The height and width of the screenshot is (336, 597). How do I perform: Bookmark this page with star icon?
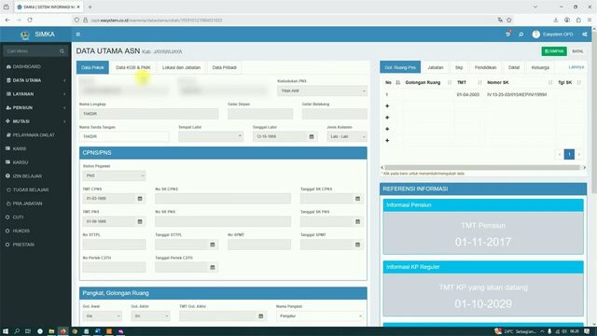(509, 20)
